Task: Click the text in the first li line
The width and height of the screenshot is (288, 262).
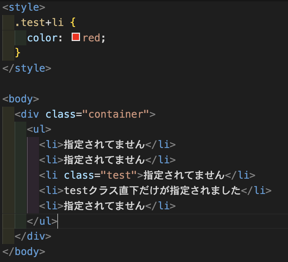Action: click(104, 145)
